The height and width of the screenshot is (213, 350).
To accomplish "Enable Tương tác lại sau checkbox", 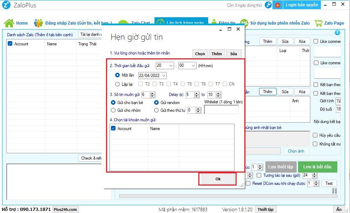I will tap(259, 175).
